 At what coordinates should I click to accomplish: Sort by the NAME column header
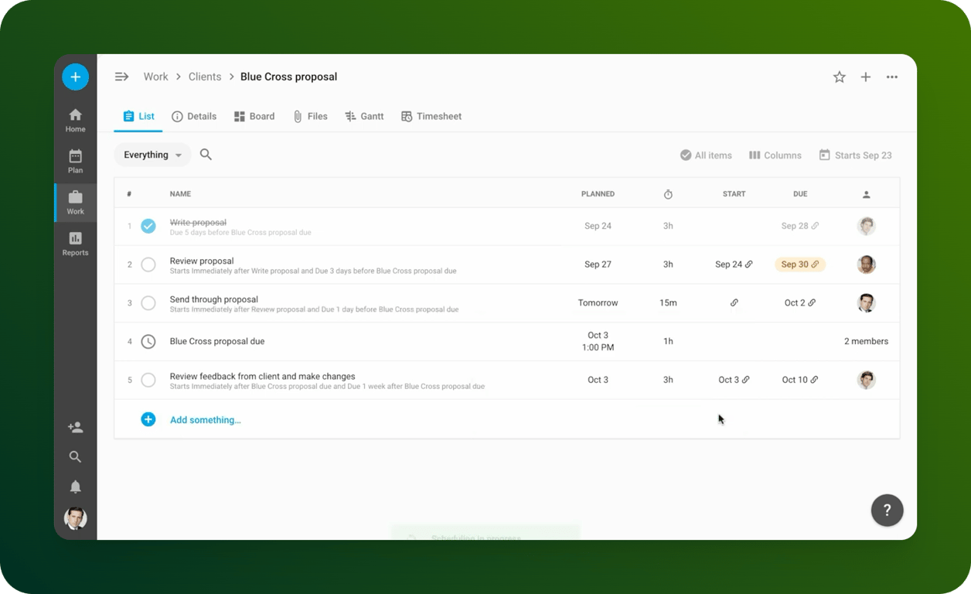tap(180, 194)
